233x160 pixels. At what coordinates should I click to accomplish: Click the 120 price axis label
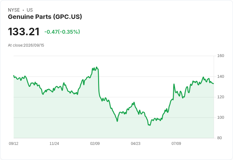pyautogui.click(x=221, y=97)
